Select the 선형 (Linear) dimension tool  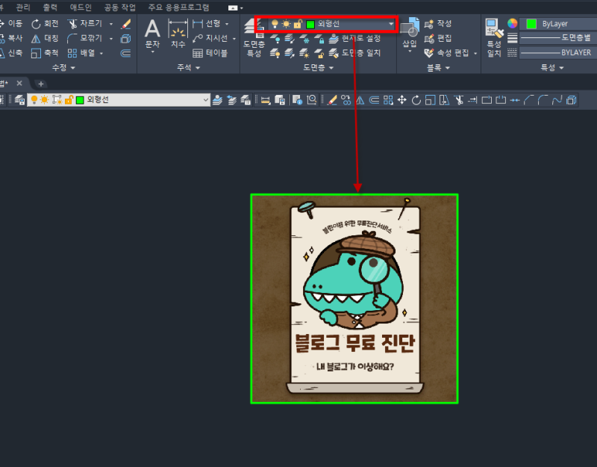point(207,24)
